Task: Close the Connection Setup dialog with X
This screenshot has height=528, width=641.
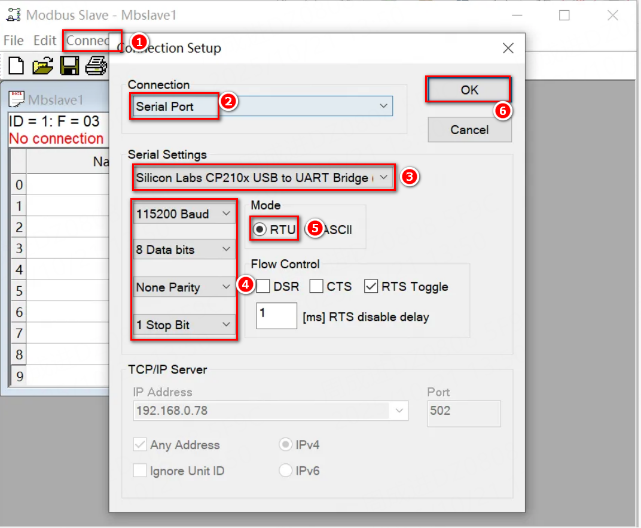Action: point(508,48)
